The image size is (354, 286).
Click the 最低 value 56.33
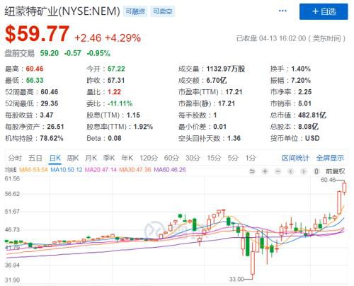pyautogui.click(x=35, y=81)
